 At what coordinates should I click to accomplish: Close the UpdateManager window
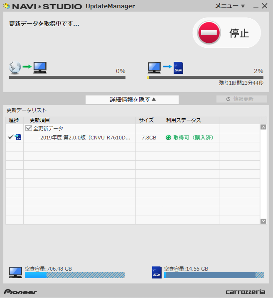265,6
